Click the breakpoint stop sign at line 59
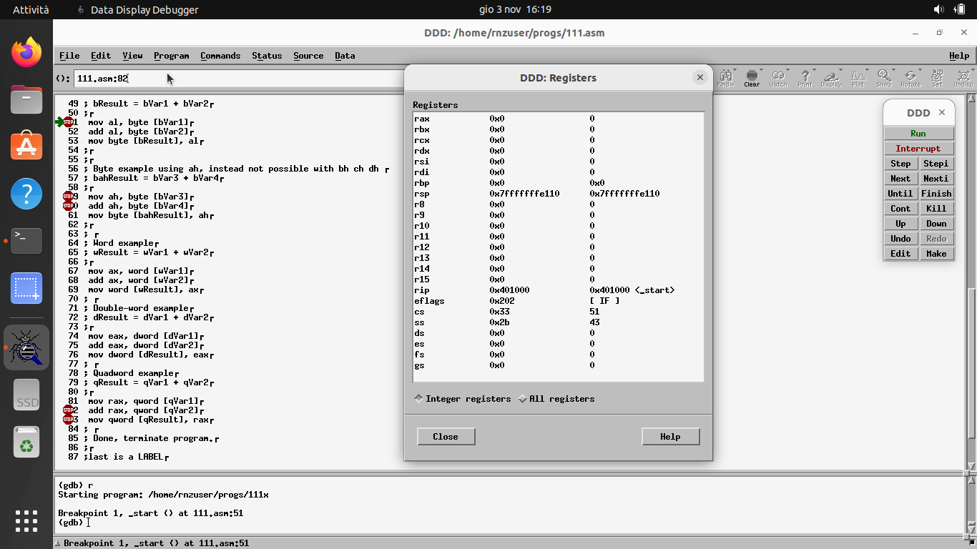 click(68, 197)
